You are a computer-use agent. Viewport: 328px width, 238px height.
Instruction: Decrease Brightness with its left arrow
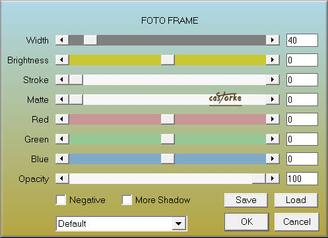tap(62, 60)
